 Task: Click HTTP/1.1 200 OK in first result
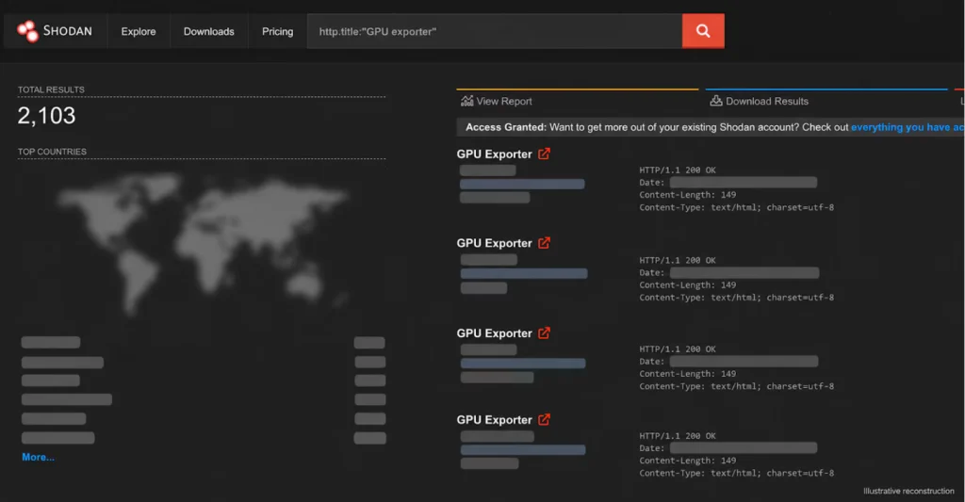pos(678,170)
